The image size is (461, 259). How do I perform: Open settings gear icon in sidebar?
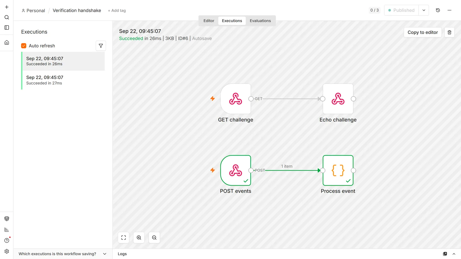[7, 251]
